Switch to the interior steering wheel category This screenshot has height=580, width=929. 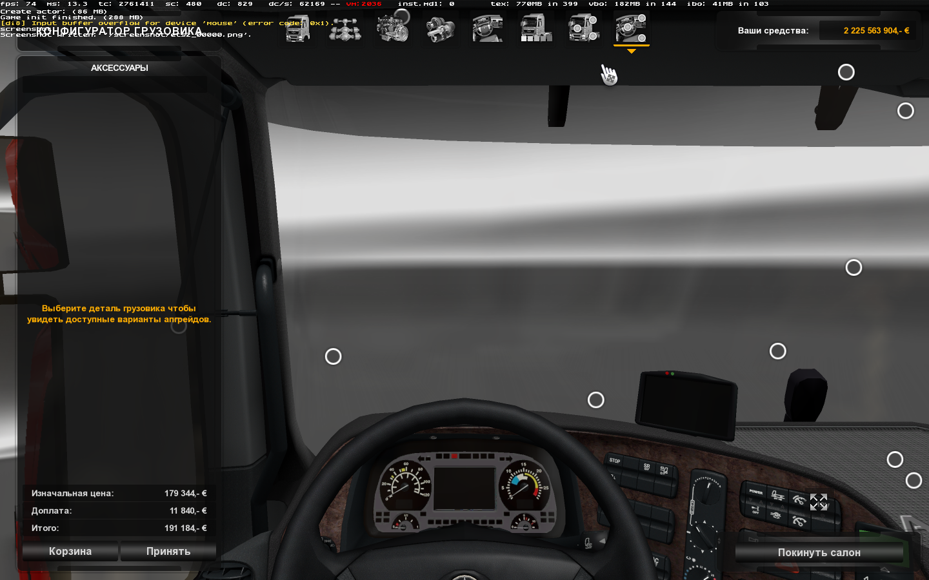click(x=488, y=29)
